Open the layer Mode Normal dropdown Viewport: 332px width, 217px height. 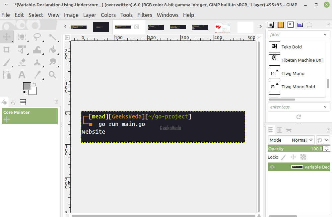pyautogui.click(x=291, y=140)
